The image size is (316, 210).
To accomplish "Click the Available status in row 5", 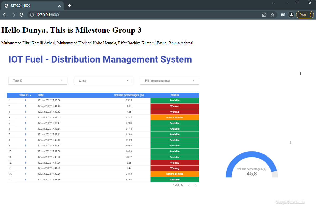I will [x=175, y=123].
